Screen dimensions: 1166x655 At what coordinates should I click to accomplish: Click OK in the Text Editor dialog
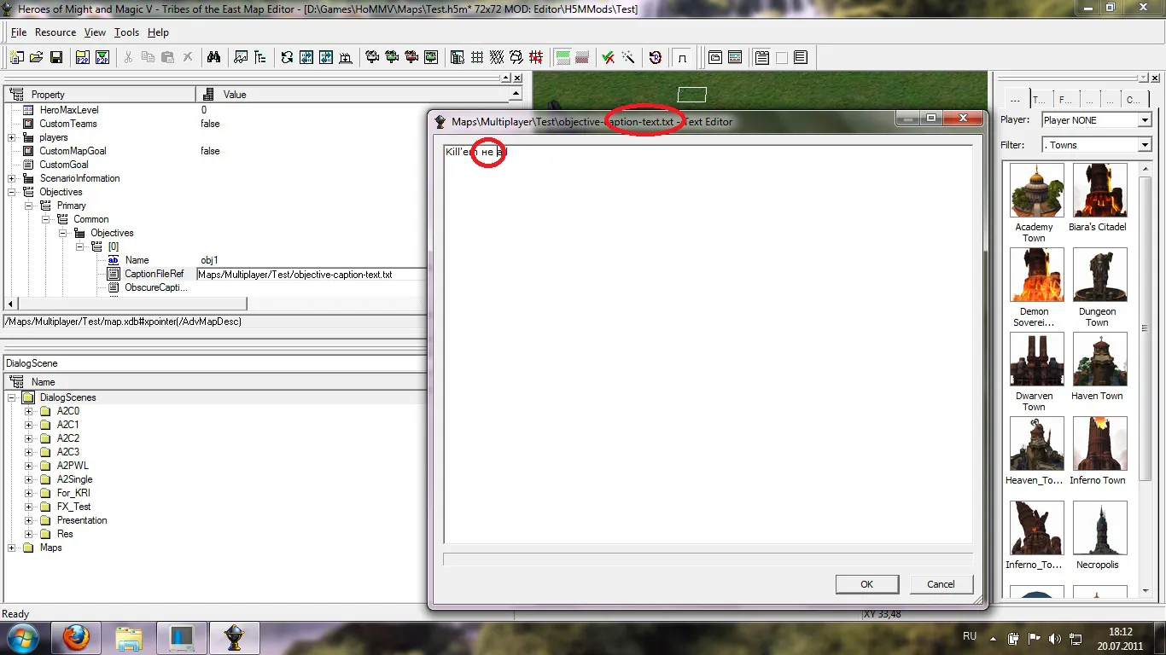866,584
